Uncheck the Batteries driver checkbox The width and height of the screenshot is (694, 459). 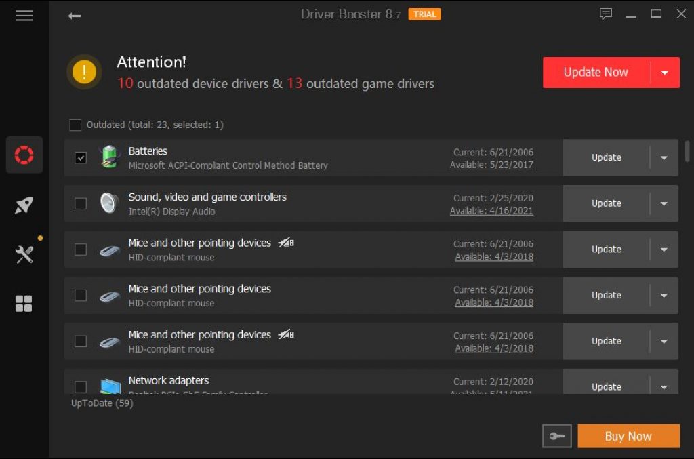point(81,157)
